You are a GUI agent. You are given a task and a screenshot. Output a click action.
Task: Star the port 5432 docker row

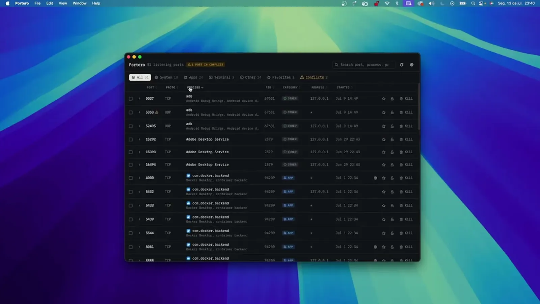click(x=384, y=192)
